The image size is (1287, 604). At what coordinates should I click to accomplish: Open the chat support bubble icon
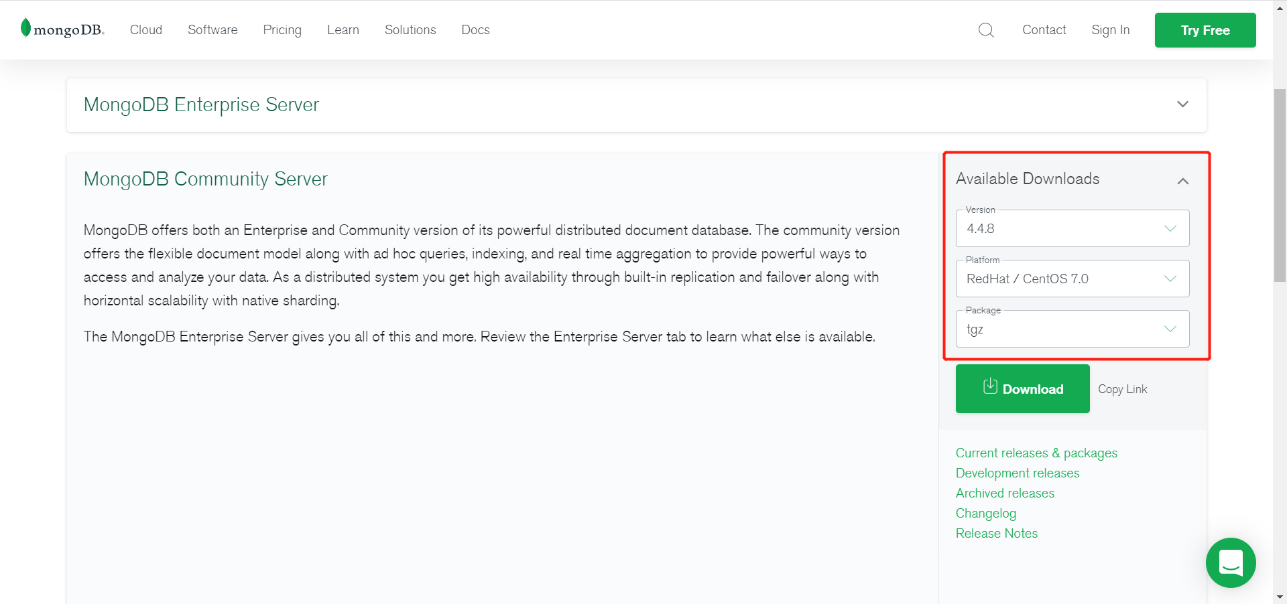(x=1231, y=562)
